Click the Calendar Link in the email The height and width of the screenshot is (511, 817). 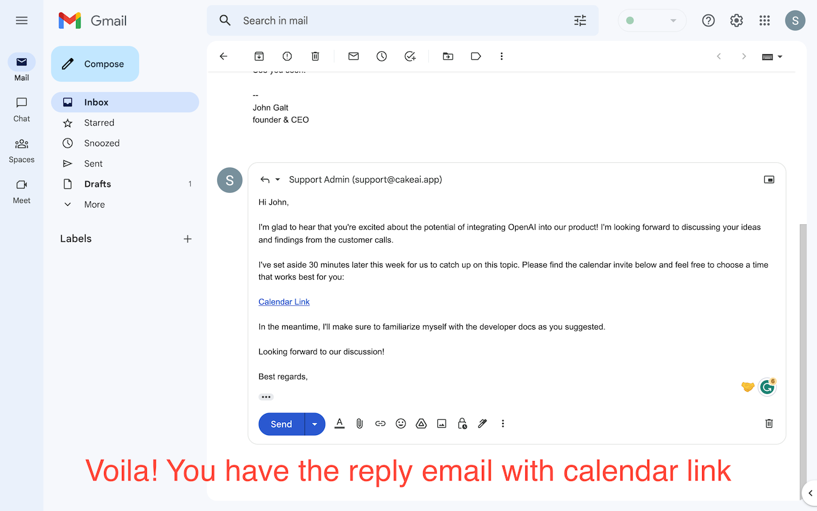pyautogui.click(x=283, y=301)
